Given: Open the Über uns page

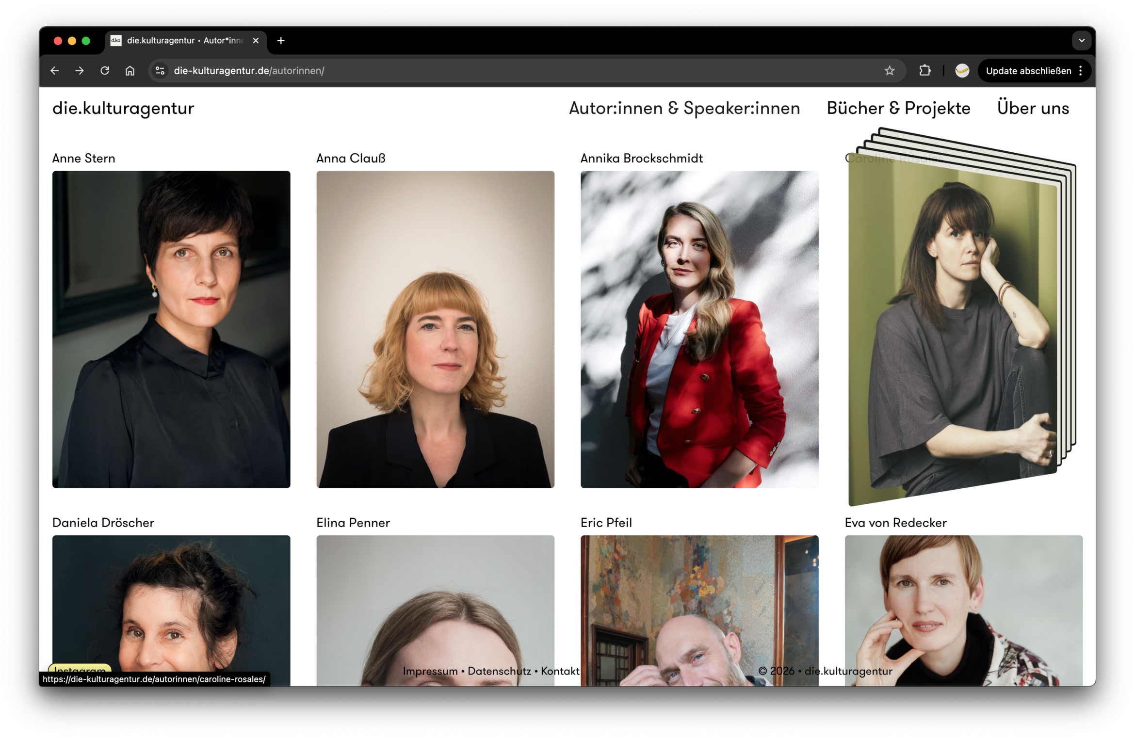Looking at the screenshot, I should tap(1032, 108).
